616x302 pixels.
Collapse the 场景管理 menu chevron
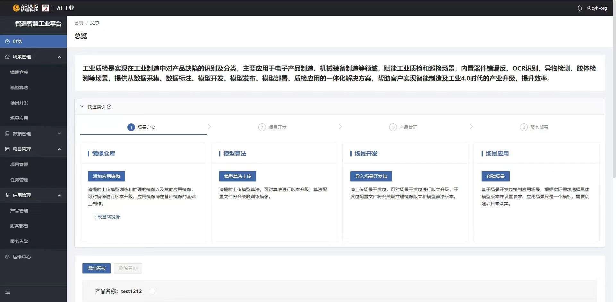tap(59, 57)
